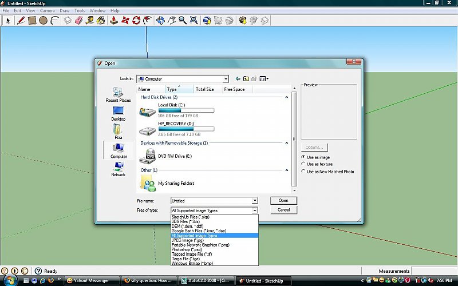Activate the Orbit camera tool

pyautogui.click(x=160, y=21)
